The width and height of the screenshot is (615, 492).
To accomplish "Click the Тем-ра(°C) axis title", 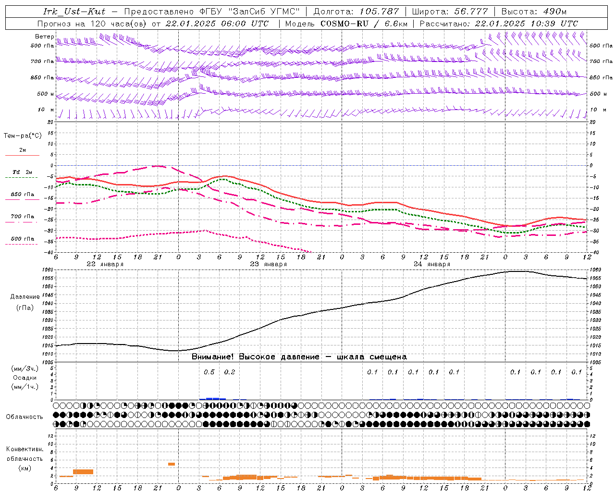I will tap(23, 136).
